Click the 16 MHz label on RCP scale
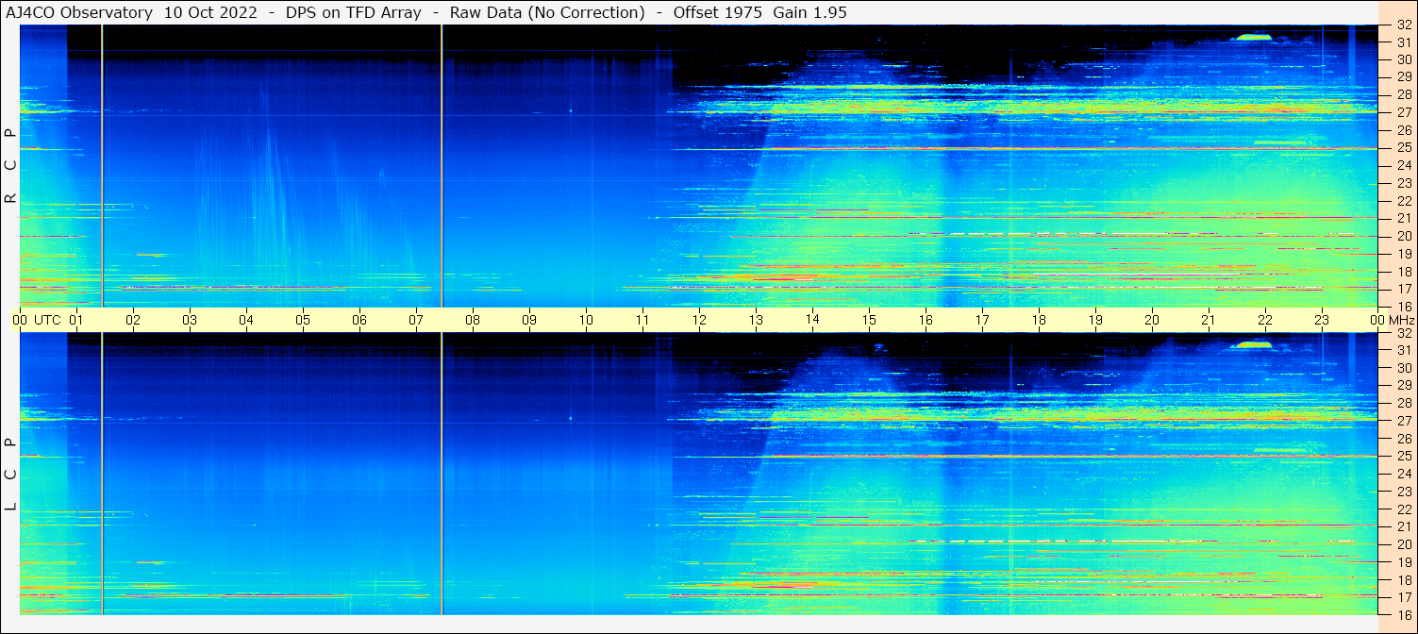 (1404, 307)
